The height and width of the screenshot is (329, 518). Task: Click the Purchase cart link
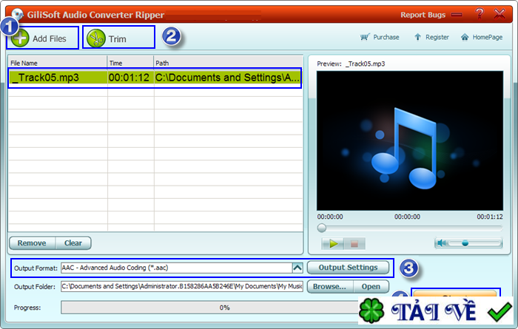point(380,37)
